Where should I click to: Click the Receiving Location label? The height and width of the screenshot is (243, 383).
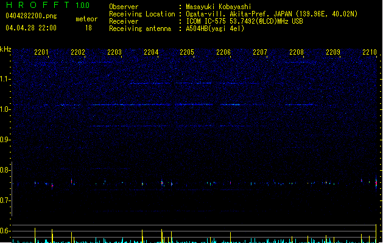[x=142, y=14]
